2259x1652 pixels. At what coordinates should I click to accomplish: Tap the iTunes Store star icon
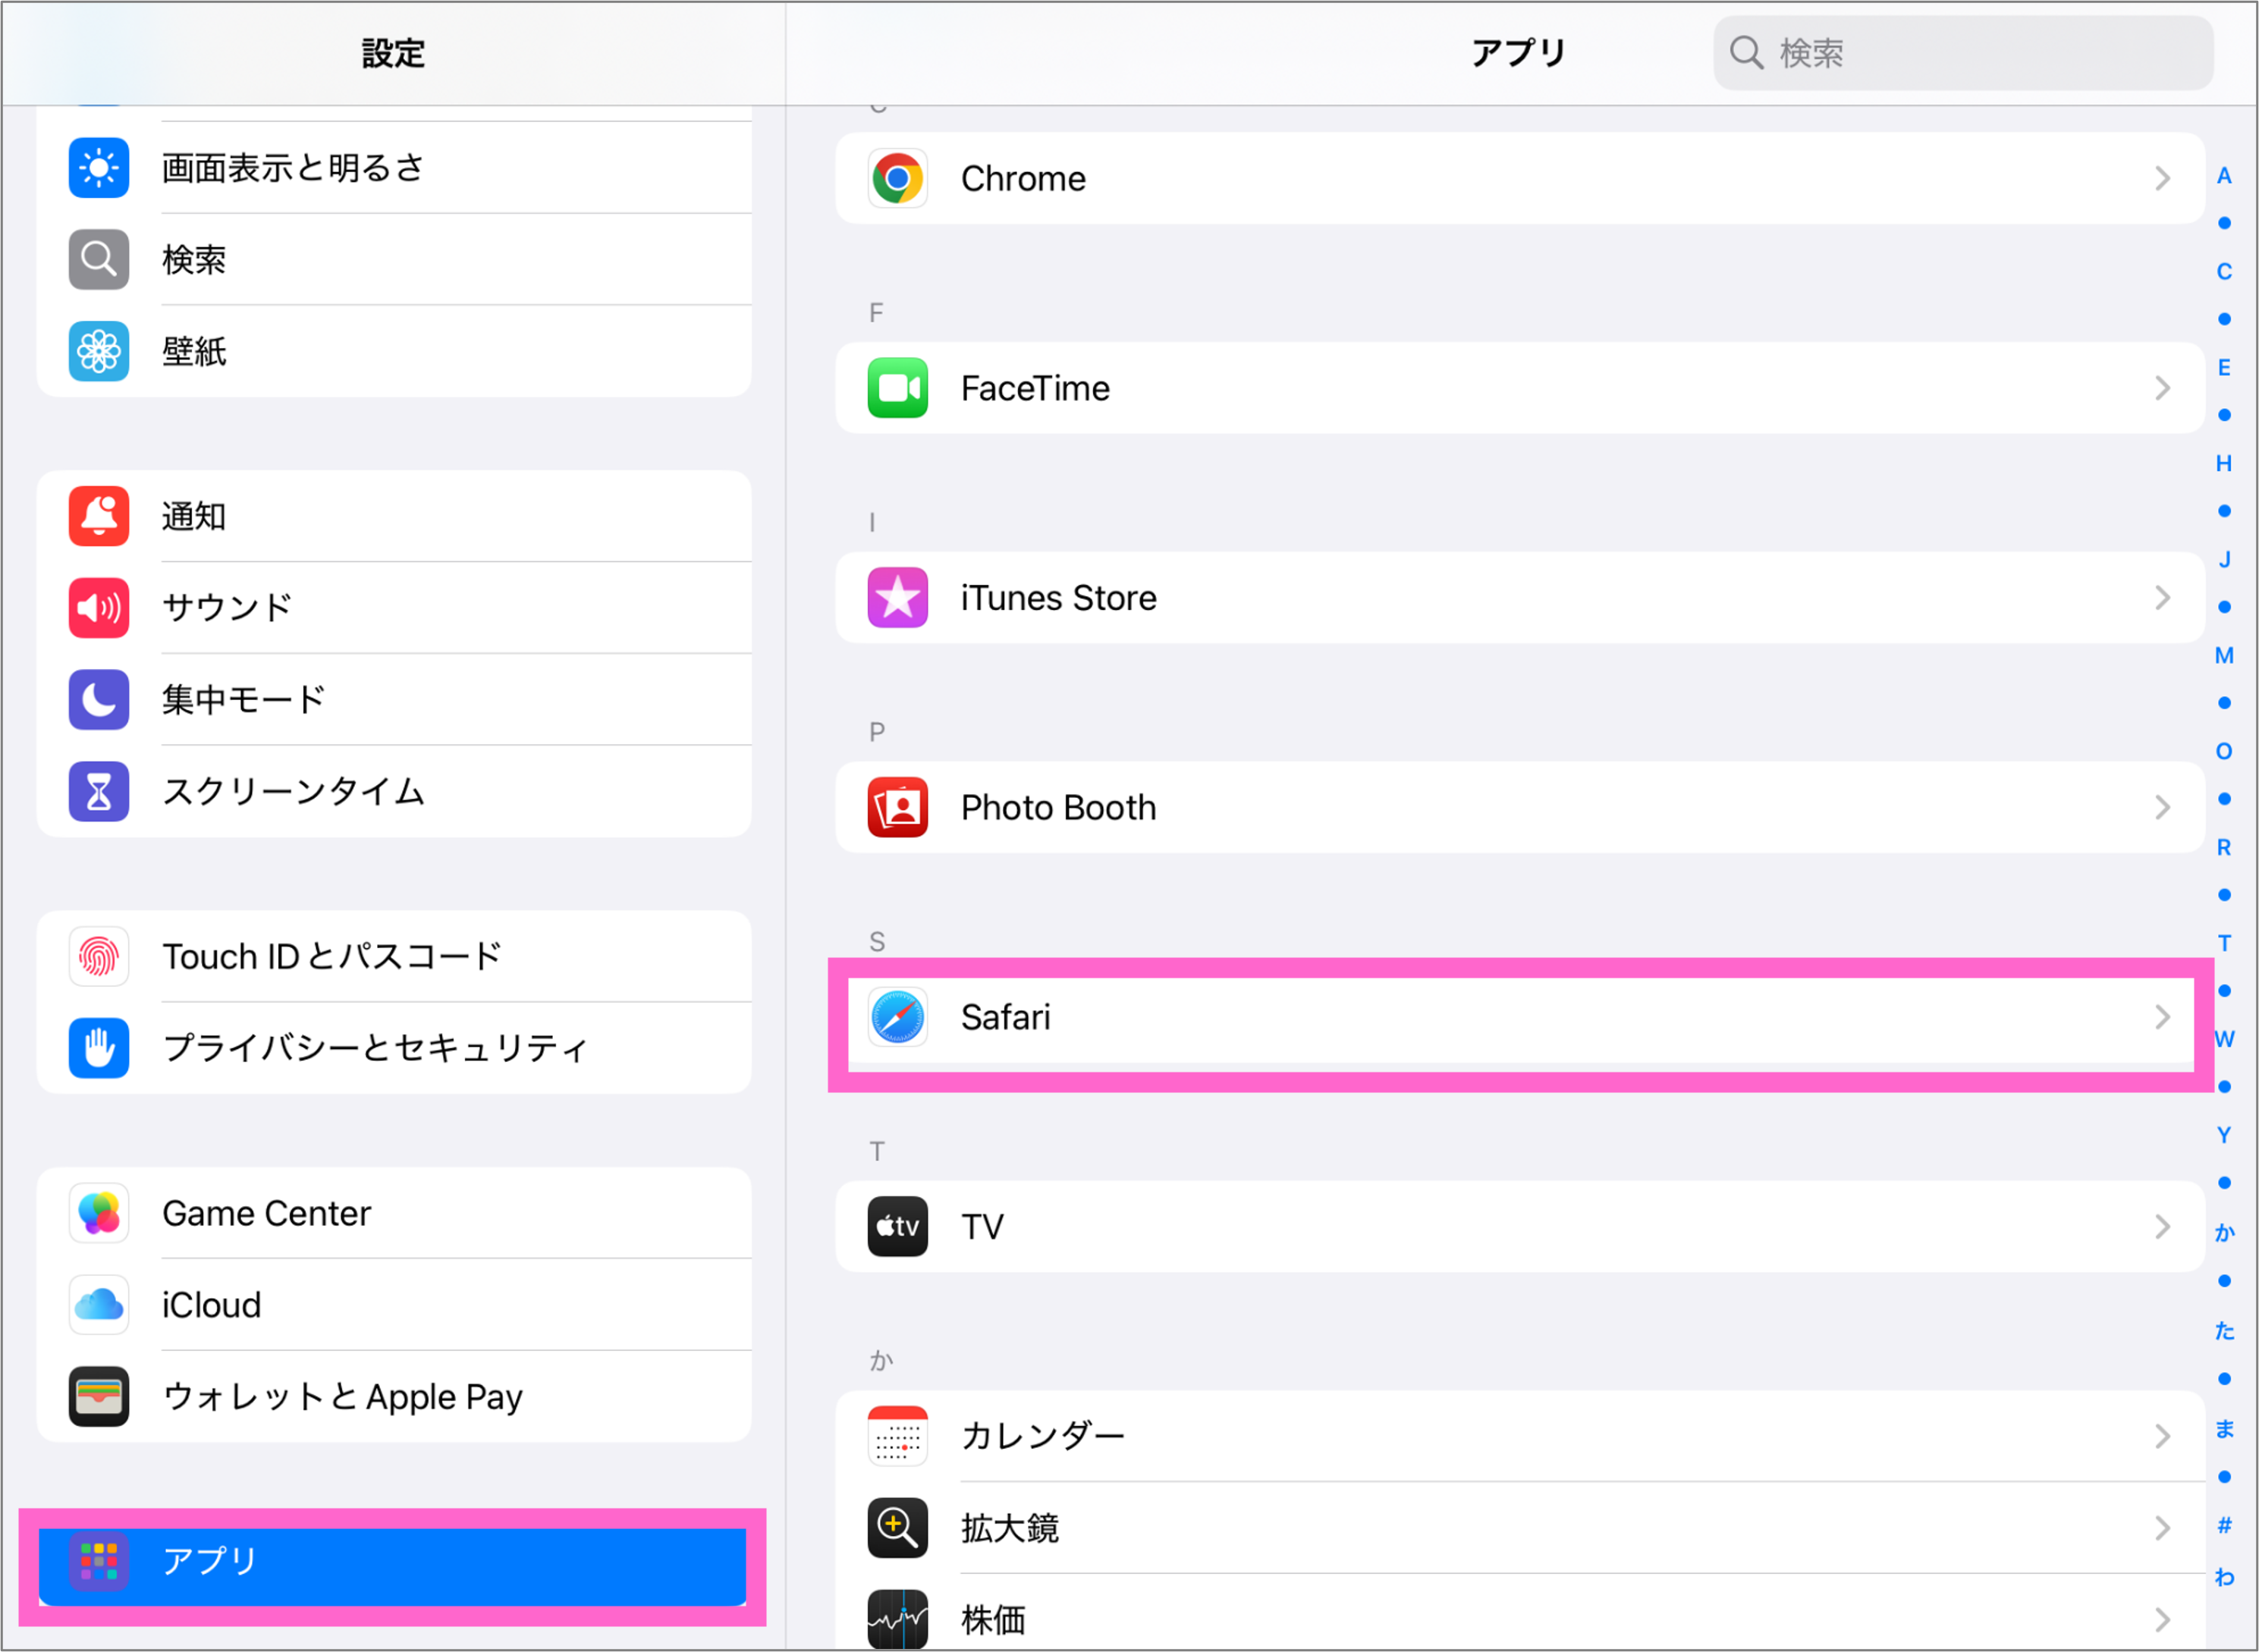pyautogui.click(x=897, y=598)
